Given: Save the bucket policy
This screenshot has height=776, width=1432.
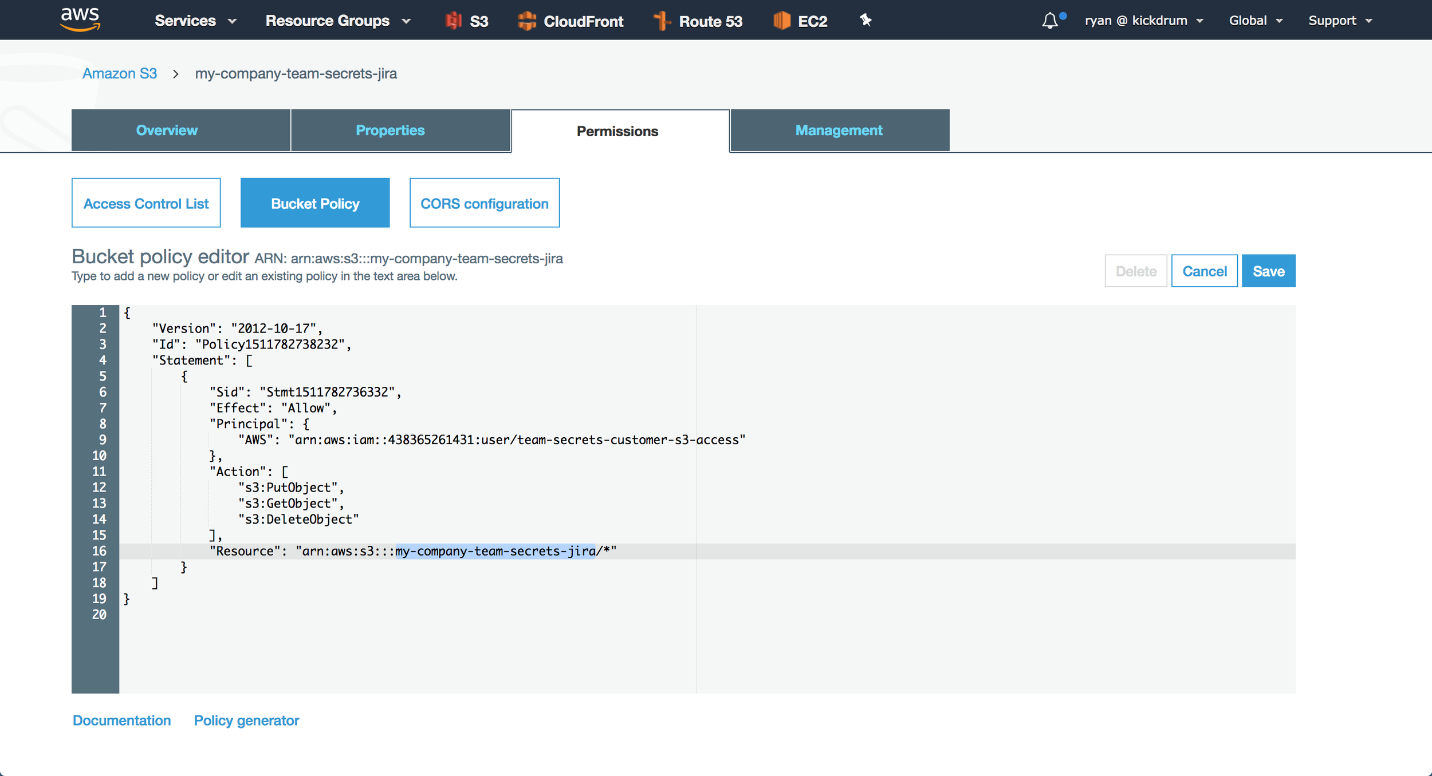Looking at the screenshot, I should 1269,271.
